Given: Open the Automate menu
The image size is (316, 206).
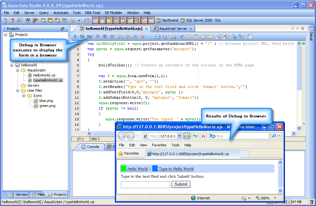Looking at the screenshot, I should [x=61, y=13].
